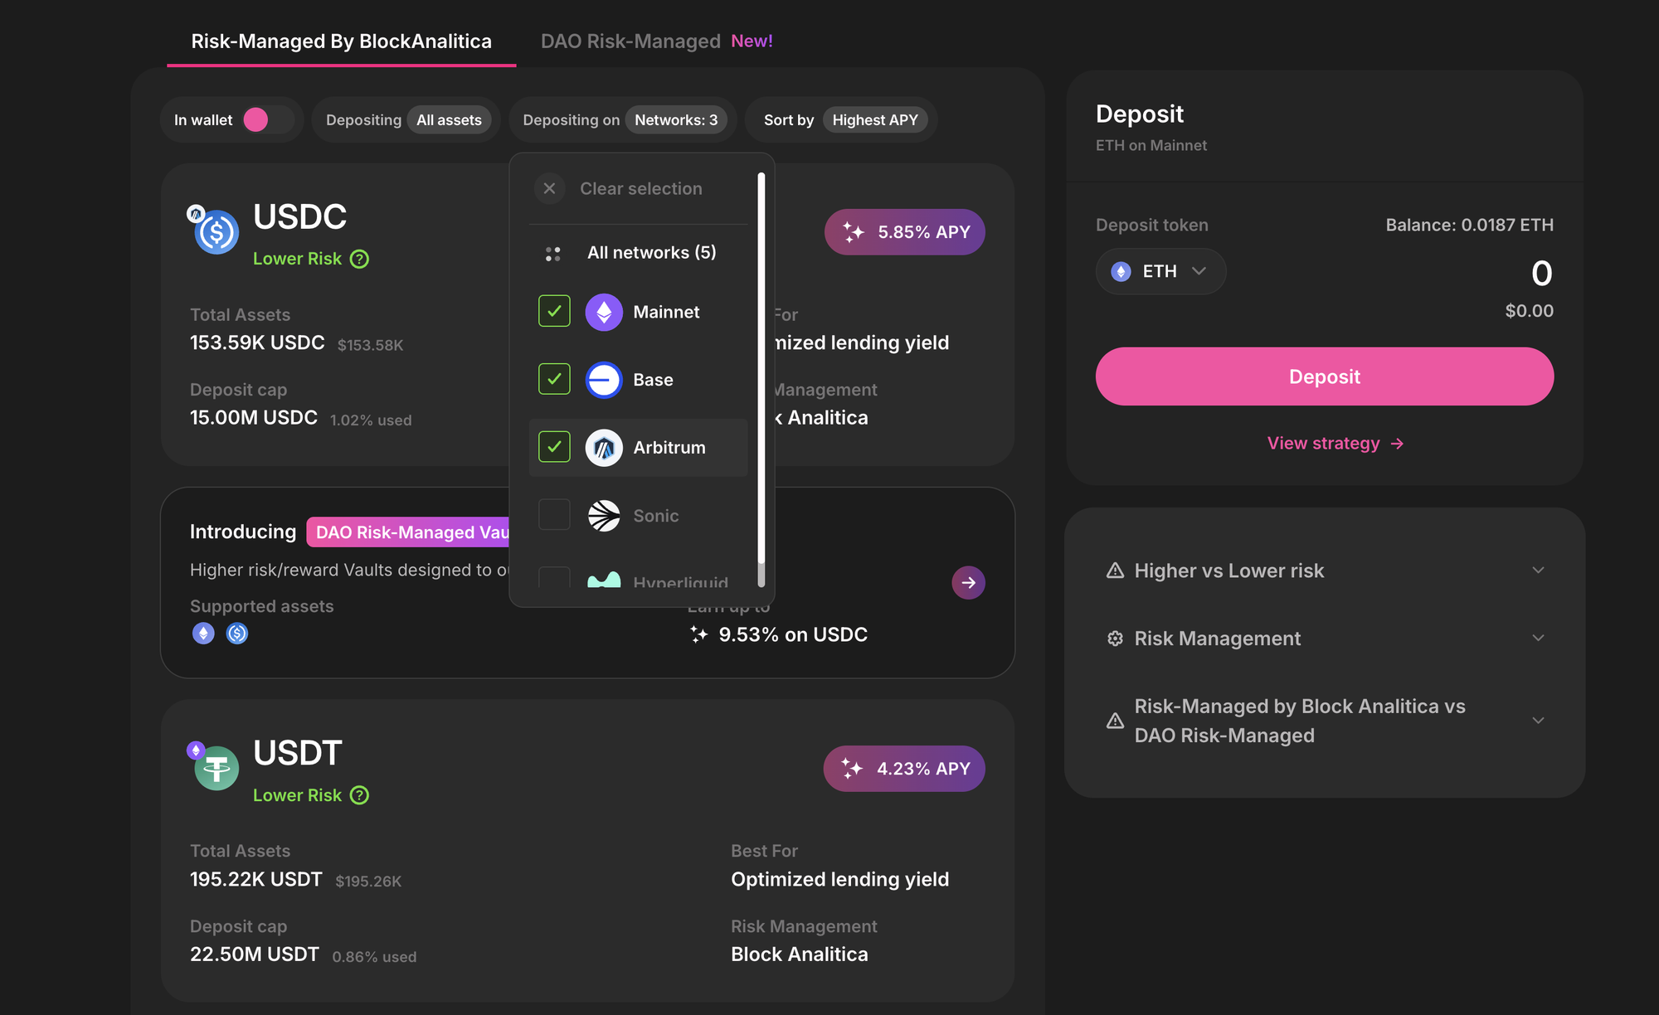Viewport: 1659px width, 1015px height.
Task: Click the help icon beside USDT Lower Risk
Action: pyautogui.click(x=359, y=795)
